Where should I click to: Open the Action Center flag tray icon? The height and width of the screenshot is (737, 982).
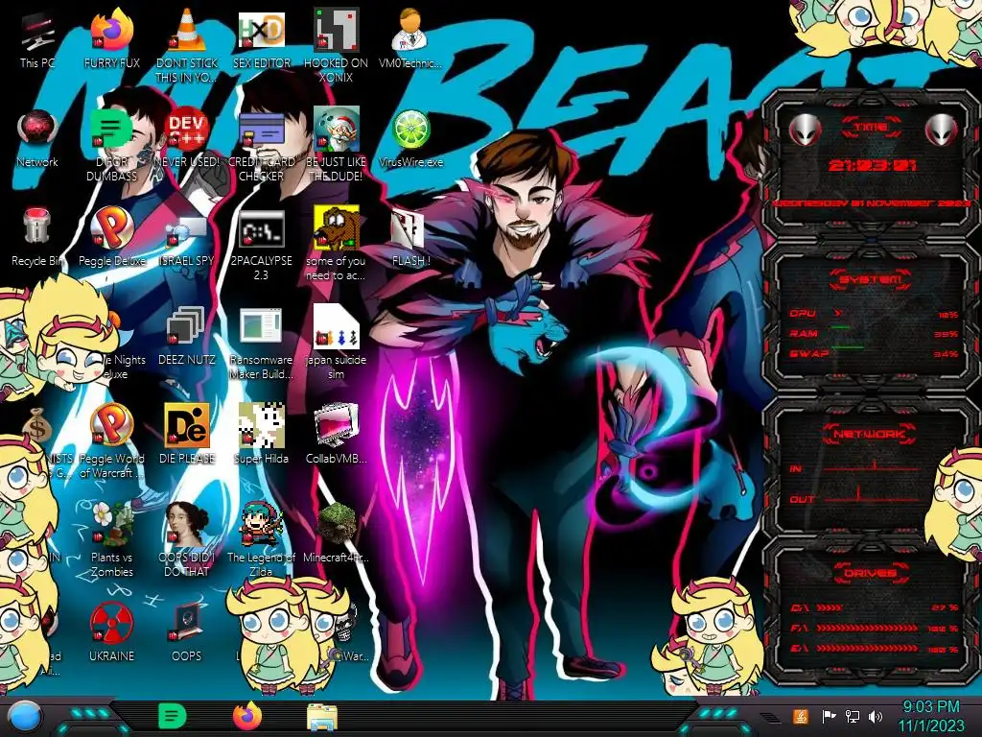click(x=829, y=716)
